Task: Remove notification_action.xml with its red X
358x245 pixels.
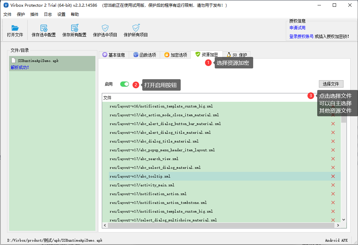Action: click(x=333, y=194)
